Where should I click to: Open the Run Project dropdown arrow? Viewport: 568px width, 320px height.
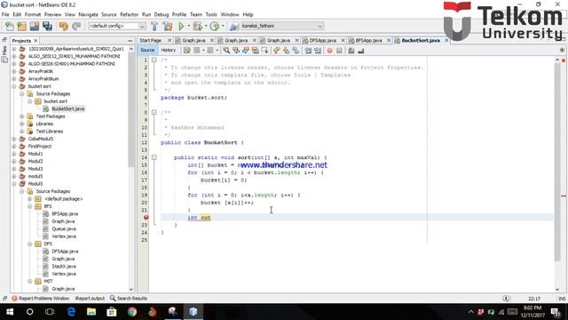pos(188,26)
